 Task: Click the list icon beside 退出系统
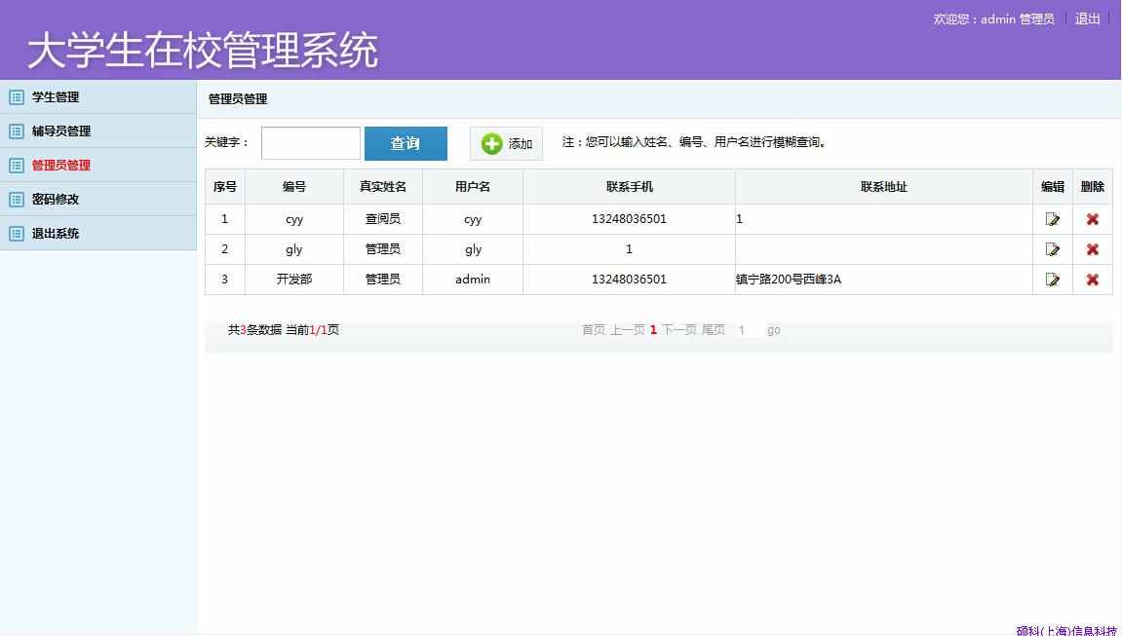[17, 234]
